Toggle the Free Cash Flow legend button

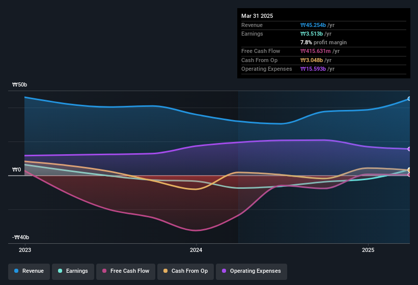[x=126, y=271]
